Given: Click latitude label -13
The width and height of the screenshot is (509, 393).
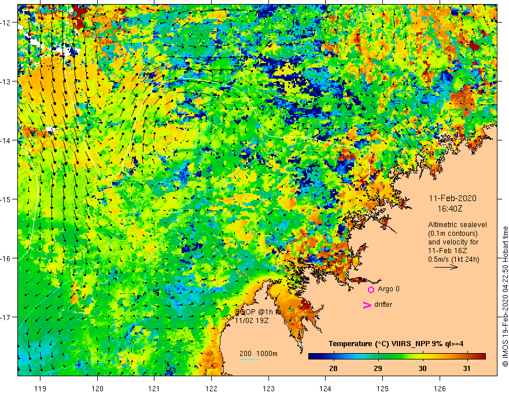Looking at the screenshot, I should pos(6,81).
